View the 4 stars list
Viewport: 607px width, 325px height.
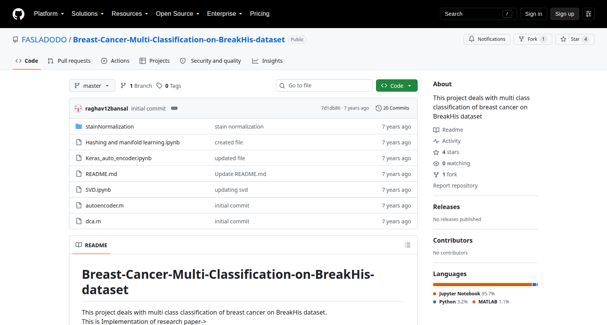coord(446,152)
